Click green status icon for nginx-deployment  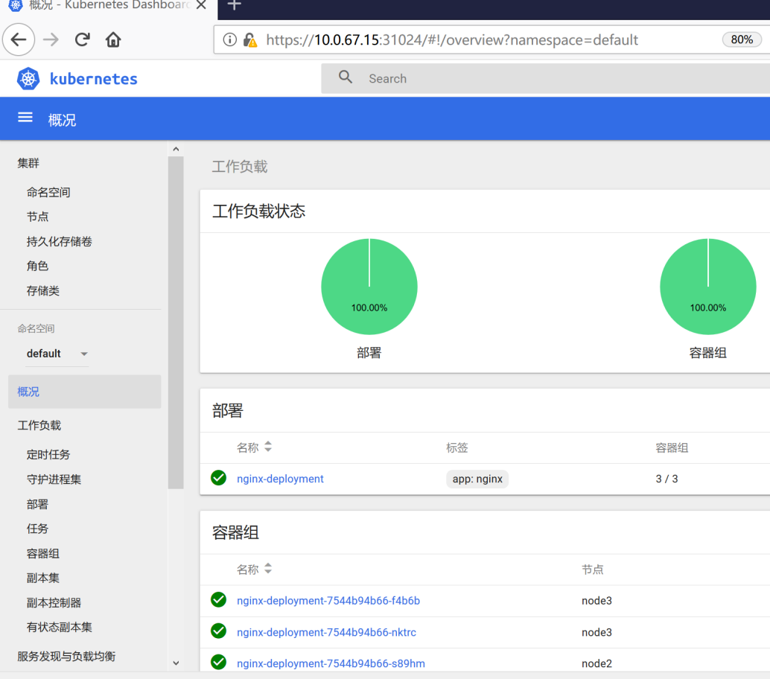coord(218,478)
